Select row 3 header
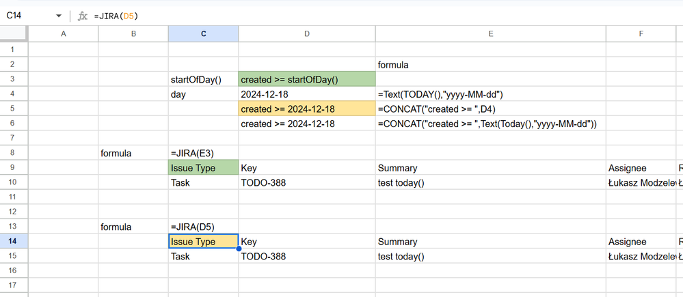Image resolution: width=683 pixels, height=297 pixels. tap(14, 79)
